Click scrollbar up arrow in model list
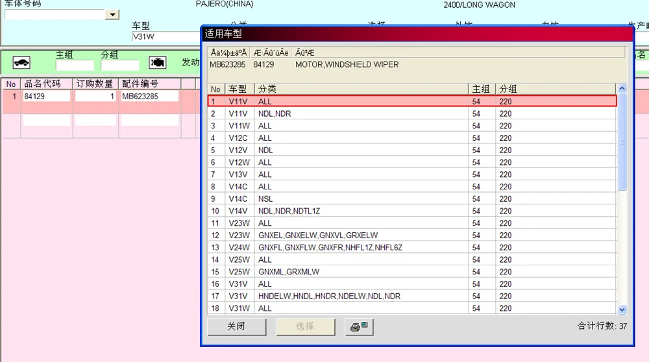The width and height of the screenshot is (649, 362). [622, 88]
